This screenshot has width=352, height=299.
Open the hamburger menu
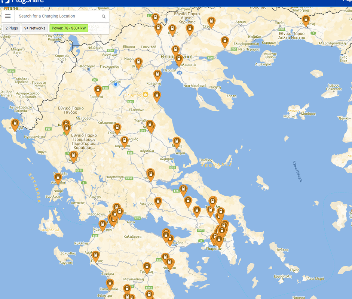click(8, 16)
